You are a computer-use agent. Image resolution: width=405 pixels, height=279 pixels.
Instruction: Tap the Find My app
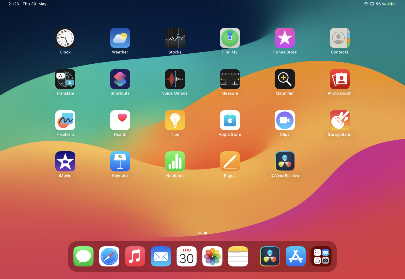230,38
